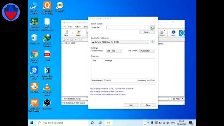Open Quick Heal Total Security desktop icon
This screenshot has width=224, height=126.
pyautogui.click(x=47, y=8)
